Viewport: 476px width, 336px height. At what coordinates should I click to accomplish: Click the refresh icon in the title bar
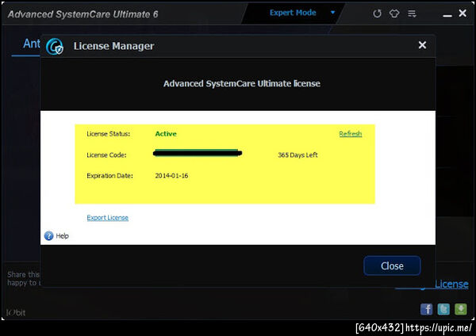pyautogui.click(x=377, y=13)
